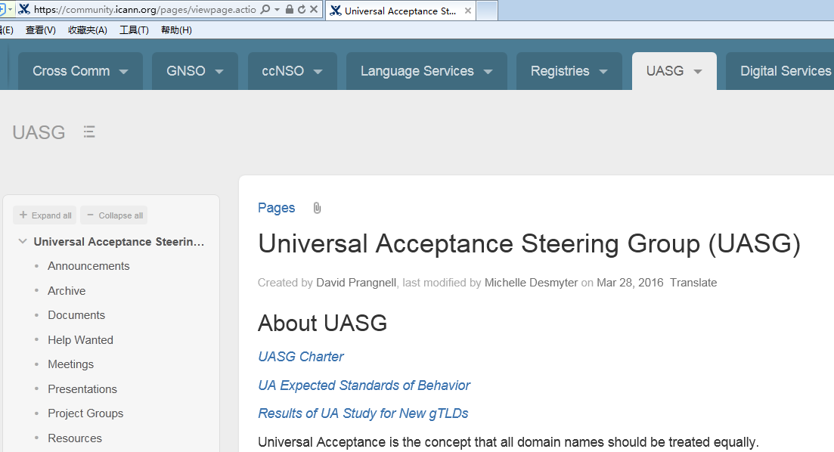The image size is (834, 452).
Task: Click the search magnifier in address bar
Action: click(x=265, y=10)
